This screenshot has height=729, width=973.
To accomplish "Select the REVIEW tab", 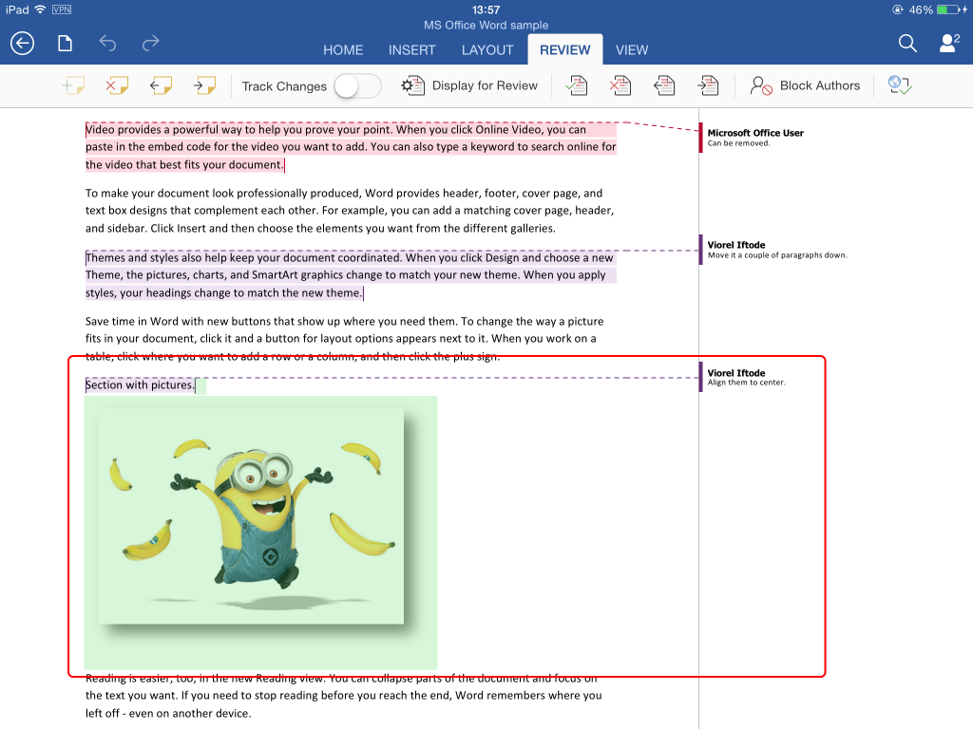I will click(x=565, y=50).
